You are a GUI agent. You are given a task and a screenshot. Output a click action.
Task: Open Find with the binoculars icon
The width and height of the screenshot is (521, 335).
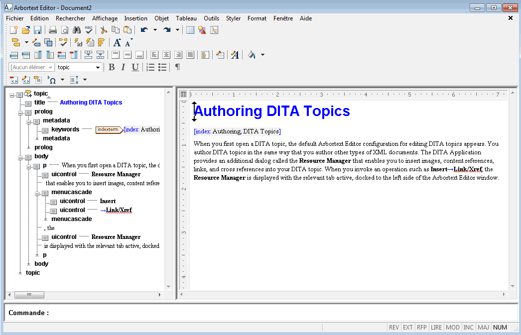click(x=77, y=30)
